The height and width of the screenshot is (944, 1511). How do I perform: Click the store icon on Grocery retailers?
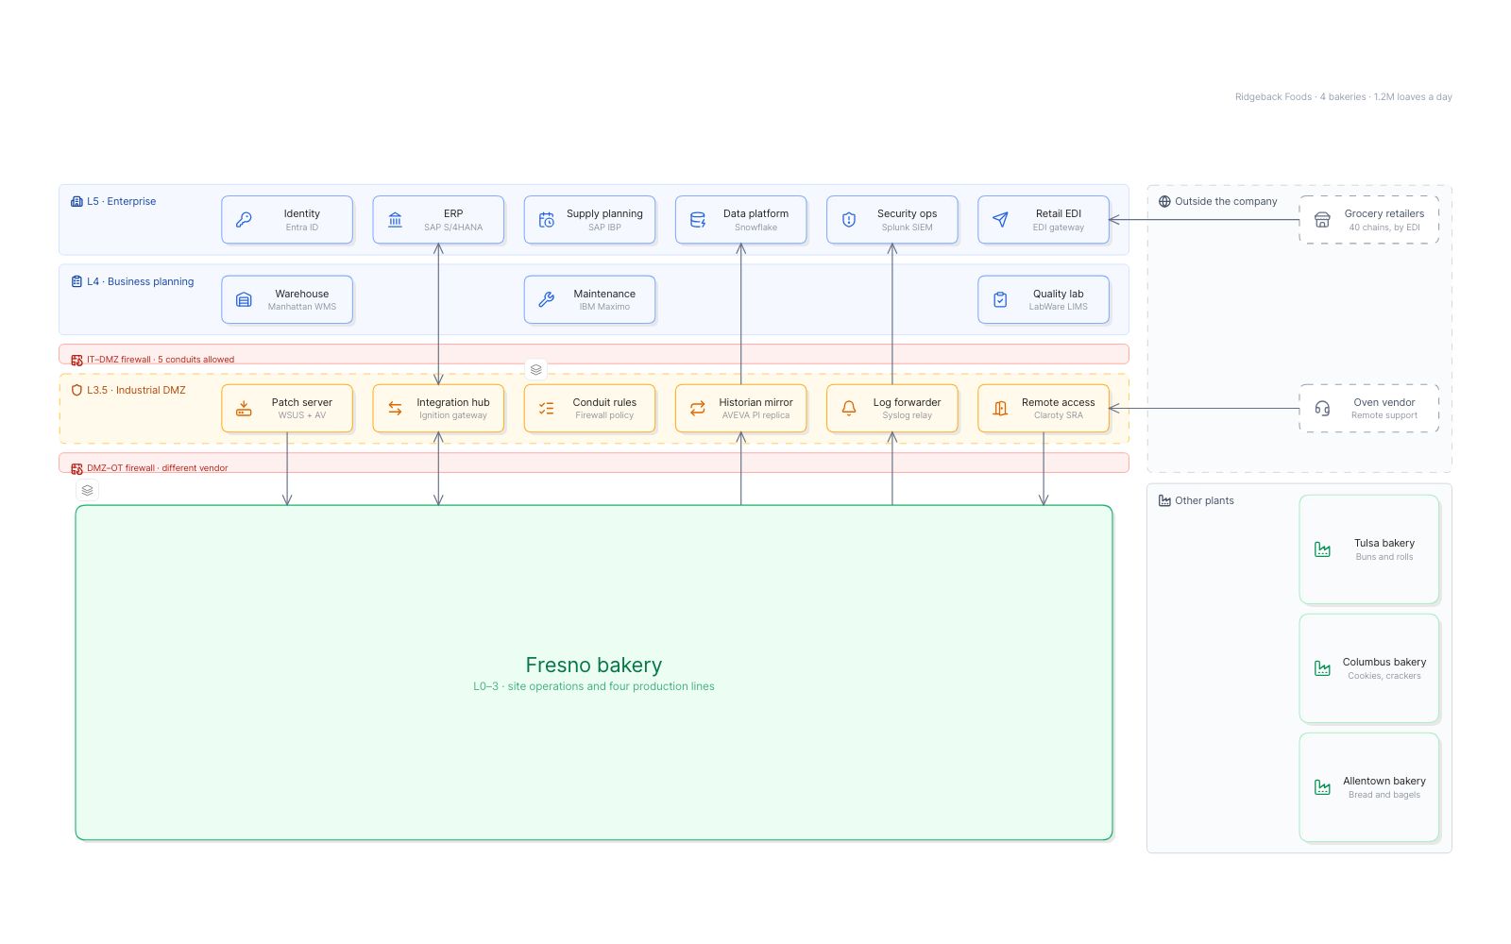tap(1322, 220)
